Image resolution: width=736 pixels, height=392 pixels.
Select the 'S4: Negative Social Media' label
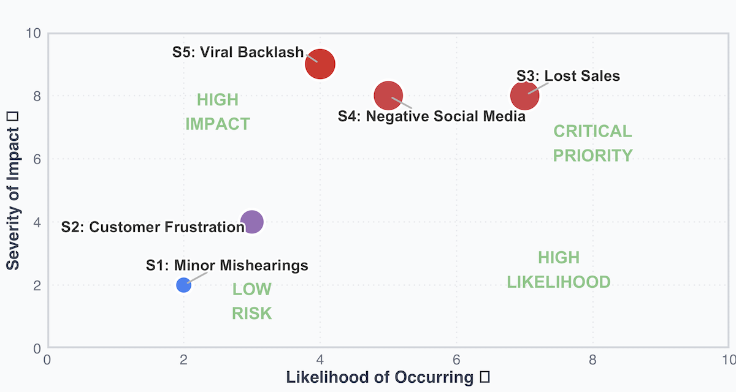pyautogui.click(x=432, y=116)
